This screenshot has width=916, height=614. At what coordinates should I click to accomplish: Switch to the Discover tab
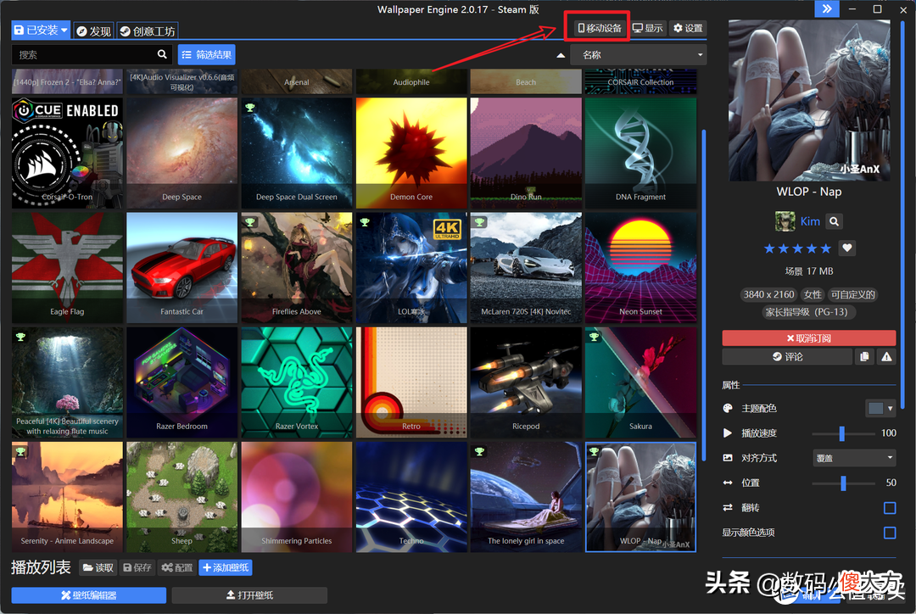click(93, 31)
